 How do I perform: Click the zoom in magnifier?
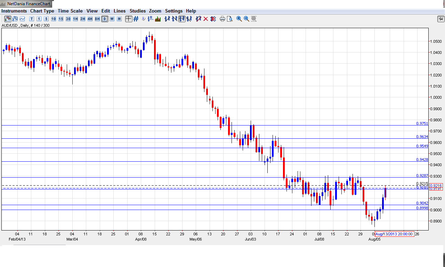coord(239,19)
